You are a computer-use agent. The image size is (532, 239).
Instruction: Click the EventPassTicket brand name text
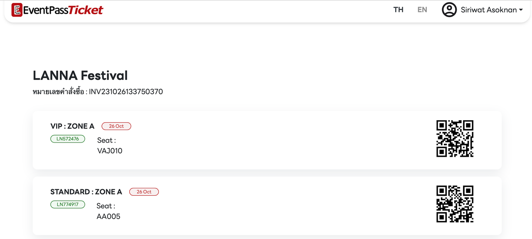point(63,10)
